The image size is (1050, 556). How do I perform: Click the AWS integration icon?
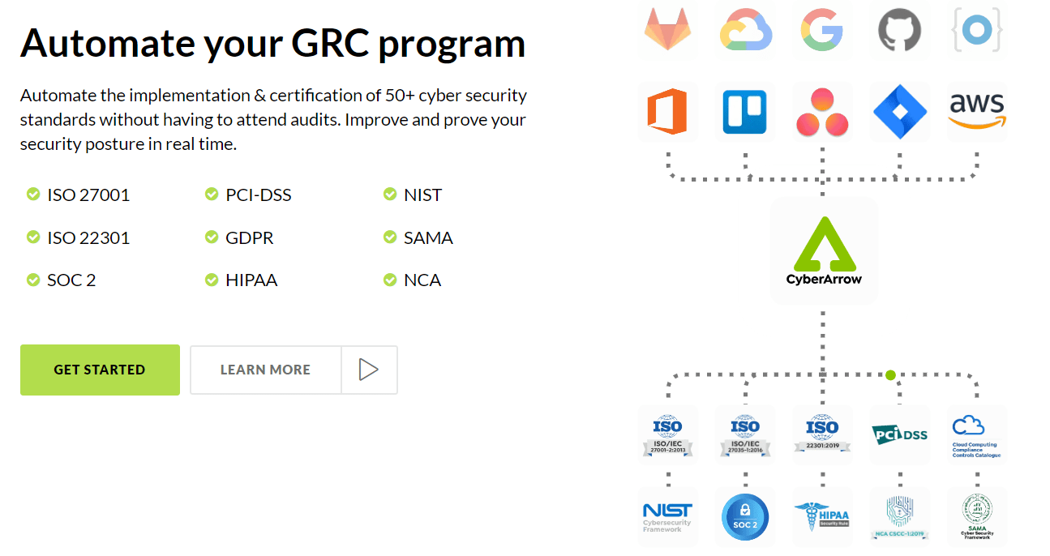[976, 111]
